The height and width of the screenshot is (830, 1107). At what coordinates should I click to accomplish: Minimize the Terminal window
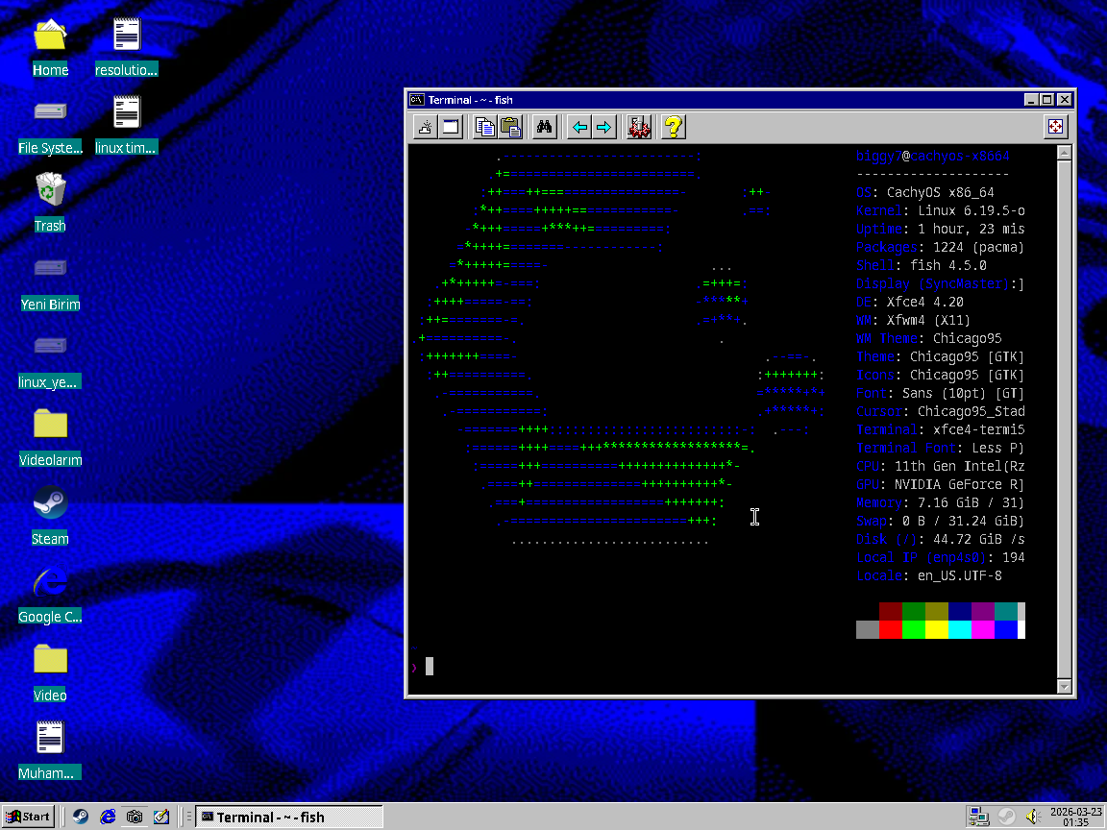click(x=1031, y=100)
